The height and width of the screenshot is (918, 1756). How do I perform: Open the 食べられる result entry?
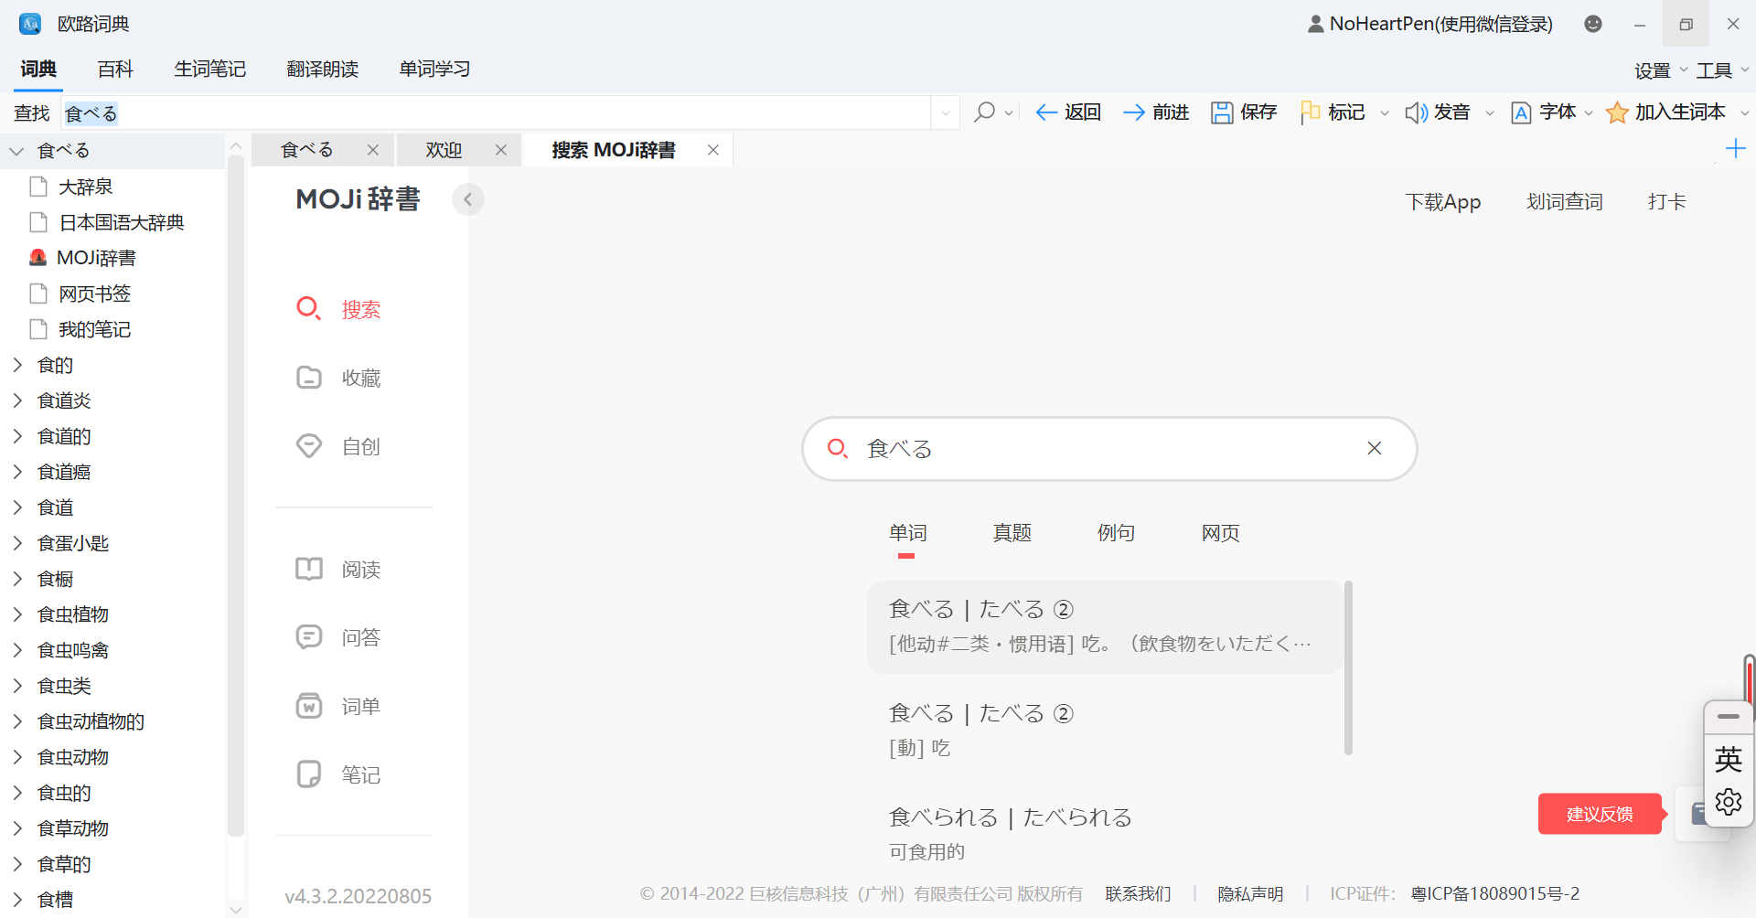click(1105, 834)
